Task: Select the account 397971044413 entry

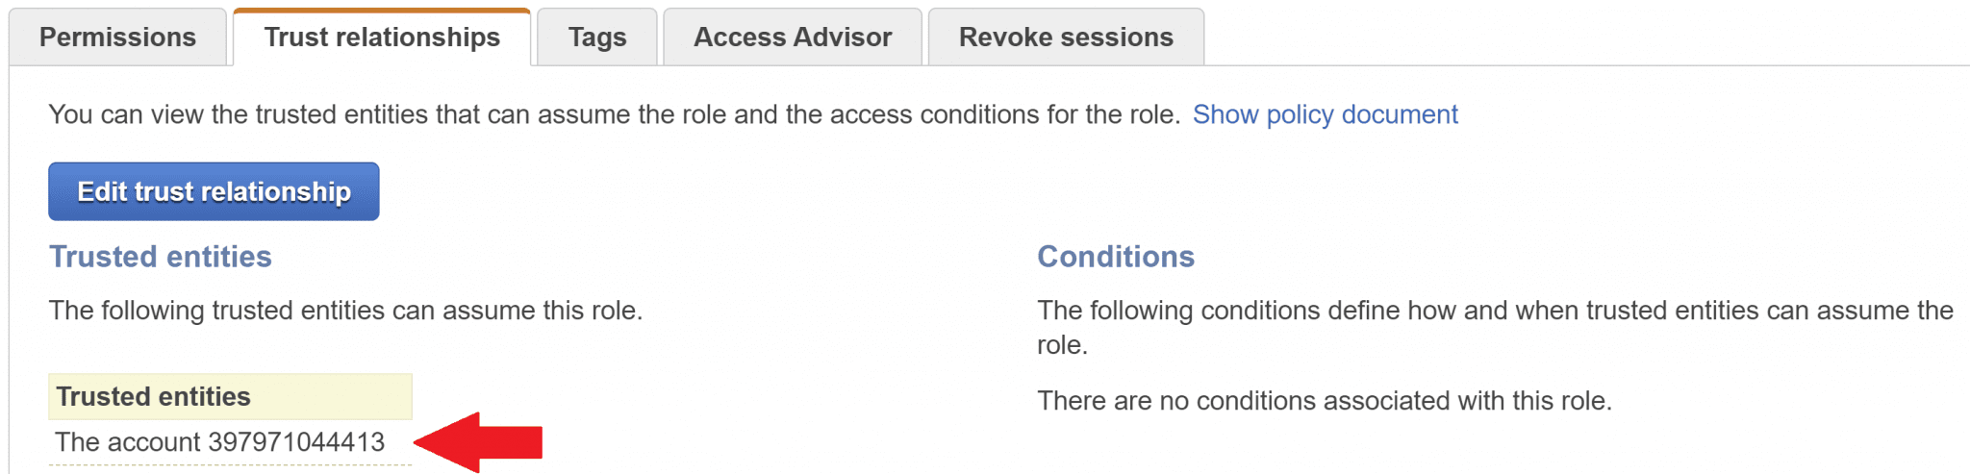Action: (219, 442)
